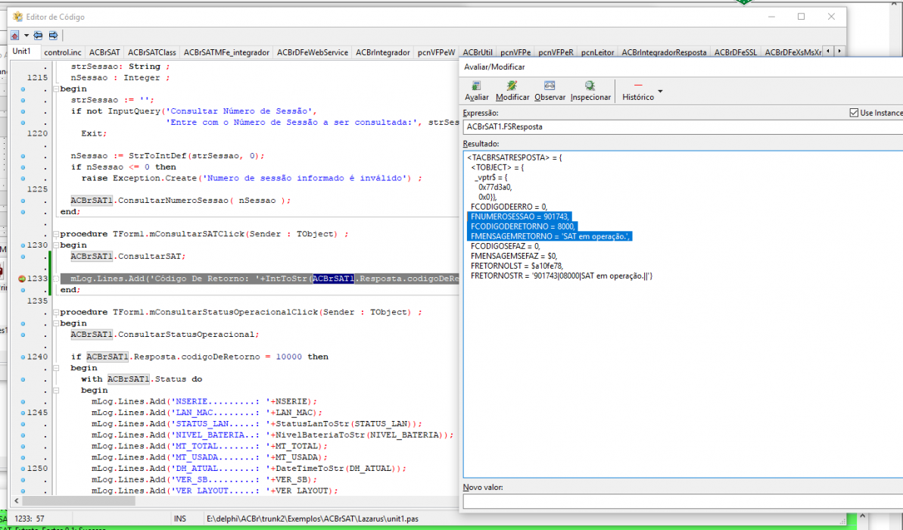The width and height of the screenshot is (903, 530).
Task: Click the Inspecionar inspect icon
Action: click(x=590, y=86)
